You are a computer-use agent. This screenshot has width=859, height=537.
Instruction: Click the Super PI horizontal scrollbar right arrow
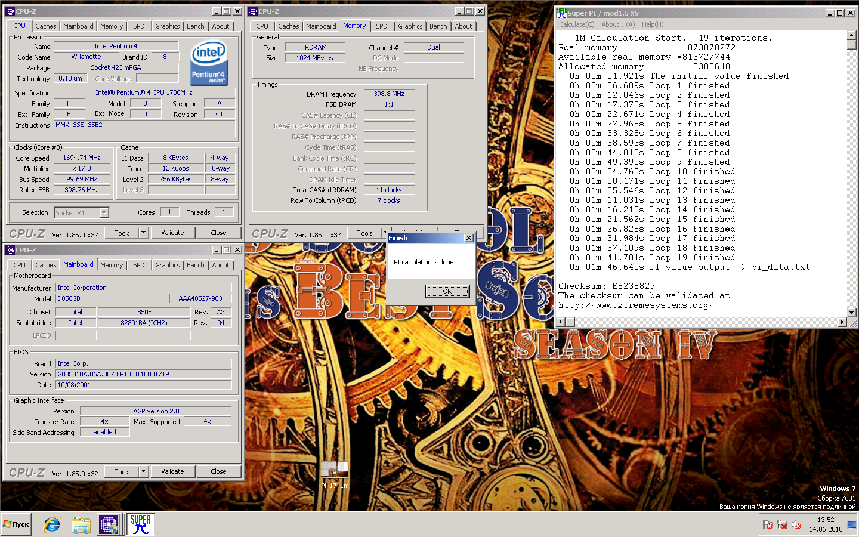pos(842,322)
